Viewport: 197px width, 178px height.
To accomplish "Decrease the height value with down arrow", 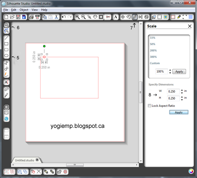I will [181, 99].
